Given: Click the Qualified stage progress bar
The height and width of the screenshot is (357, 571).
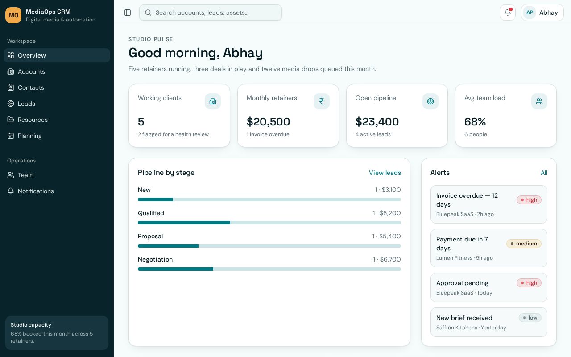Looking at the screenshot, I should coord(269,223).
